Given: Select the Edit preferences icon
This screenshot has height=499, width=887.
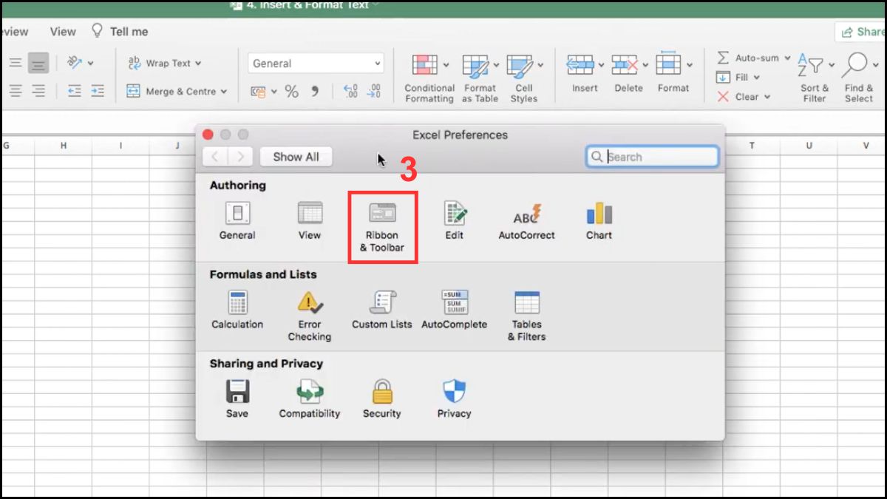Looking at the screenshot, I should [453, 220].
